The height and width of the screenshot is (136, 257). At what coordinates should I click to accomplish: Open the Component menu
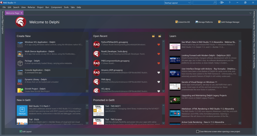pyautogui.click(x=56, y=7)
